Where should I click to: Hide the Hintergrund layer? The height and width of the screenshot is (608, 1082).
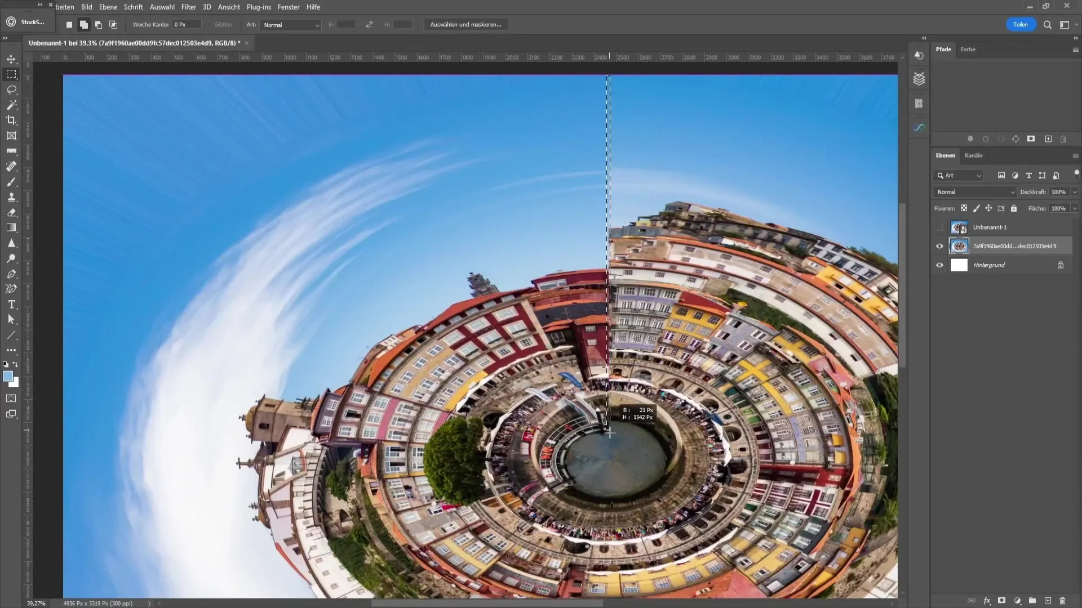pyautogui.click(x=940, y=265)
